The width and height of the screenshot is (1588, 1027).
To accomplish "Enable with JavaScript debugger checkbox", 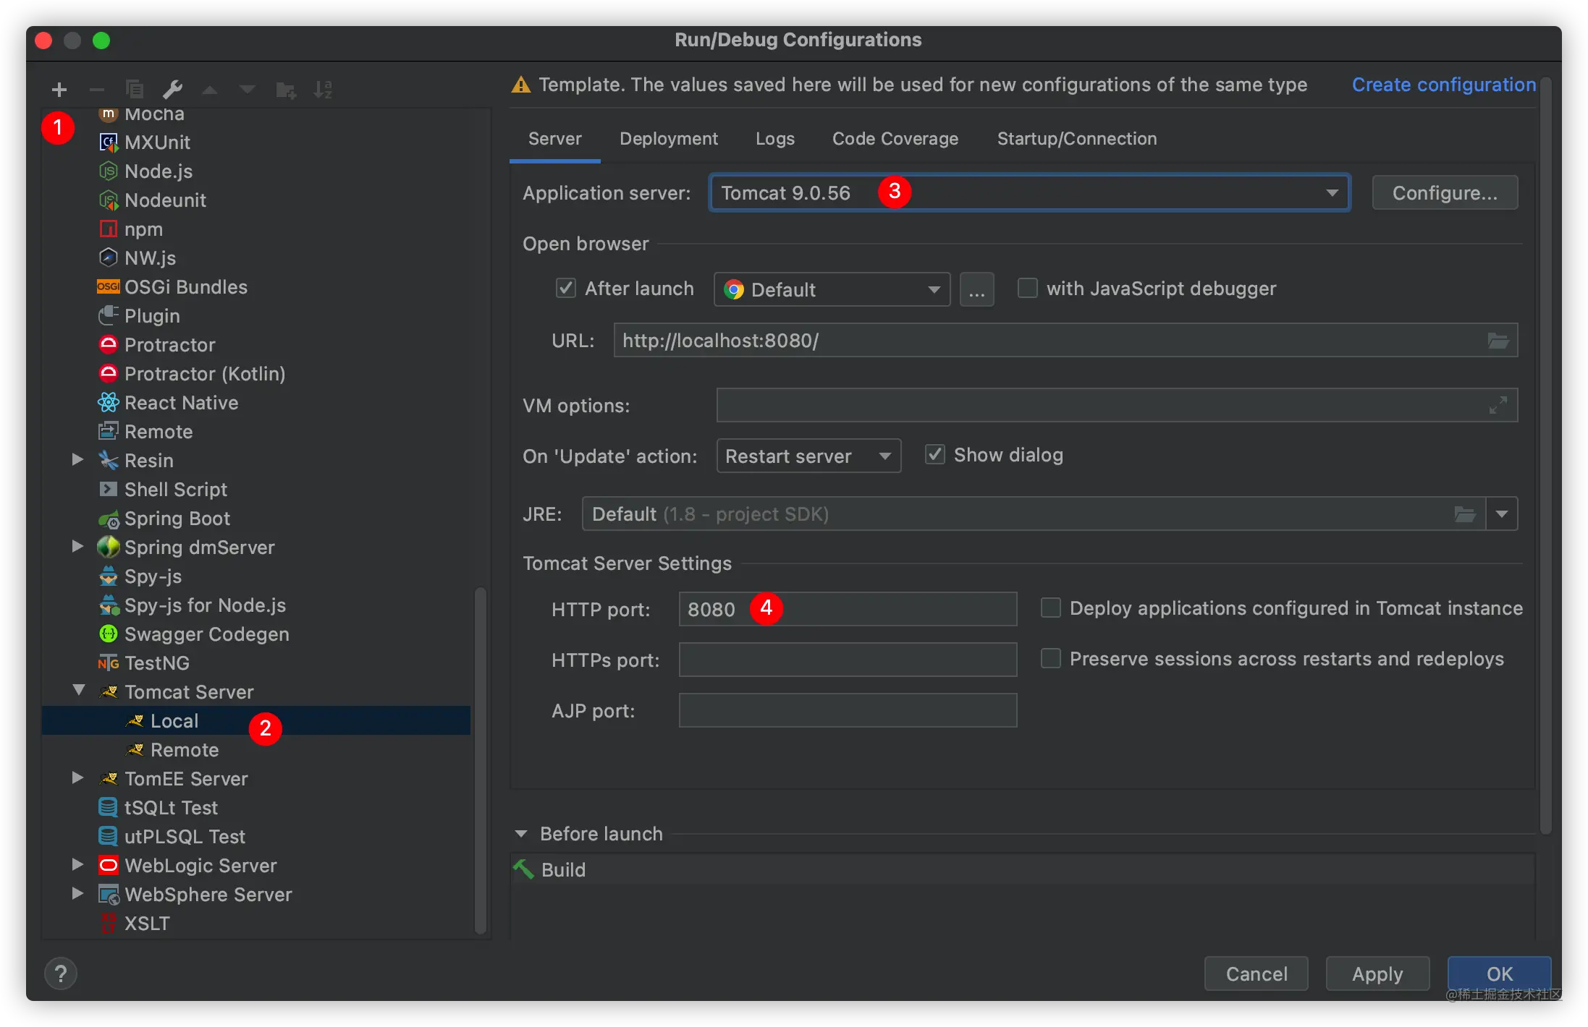I will [1027, 289].
